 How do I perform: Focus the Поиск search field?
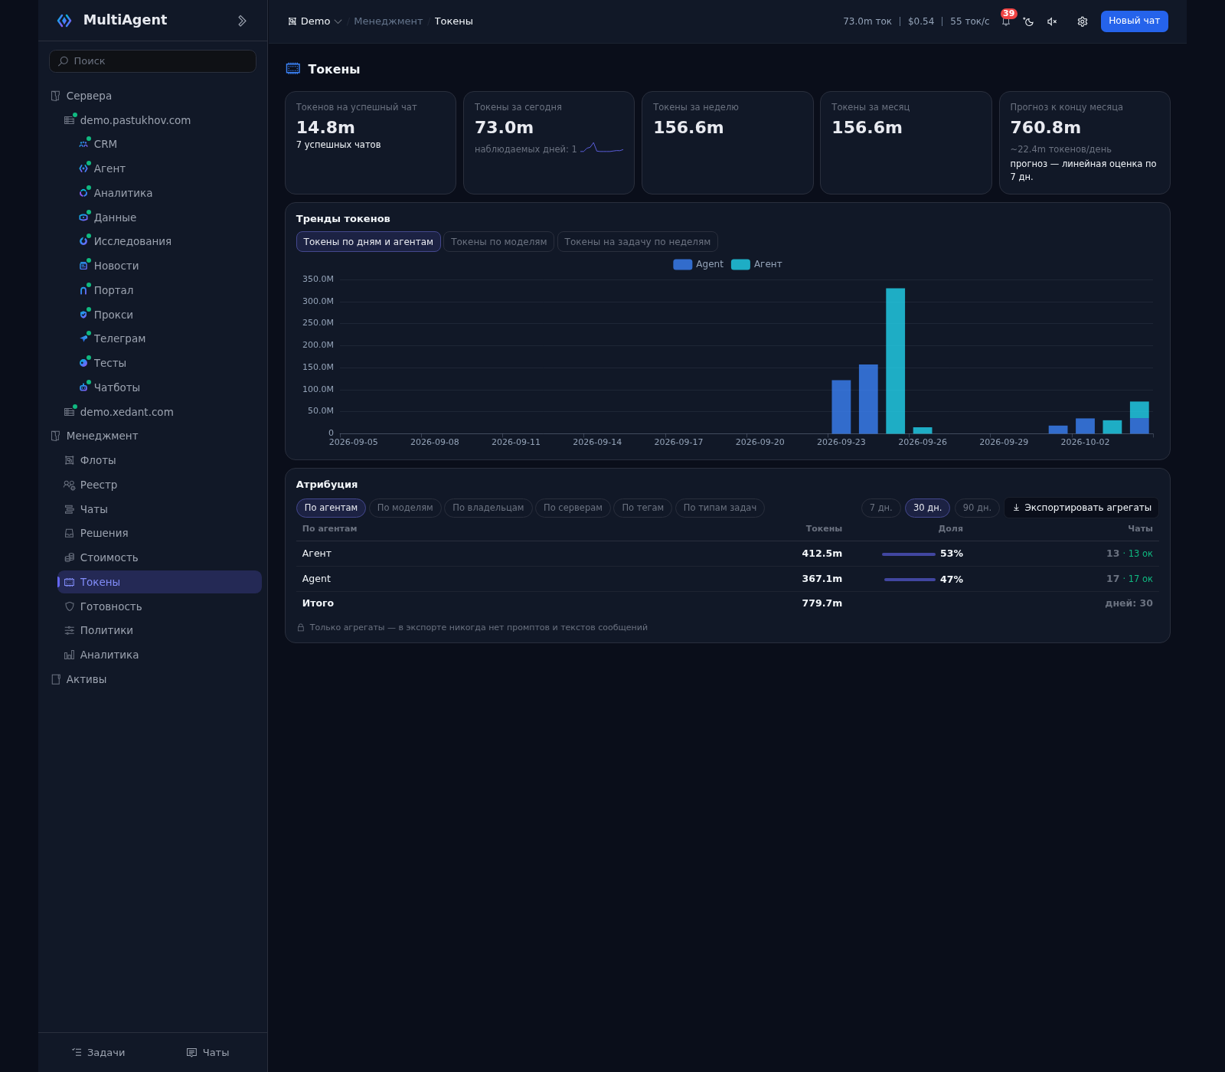[152, 61]
